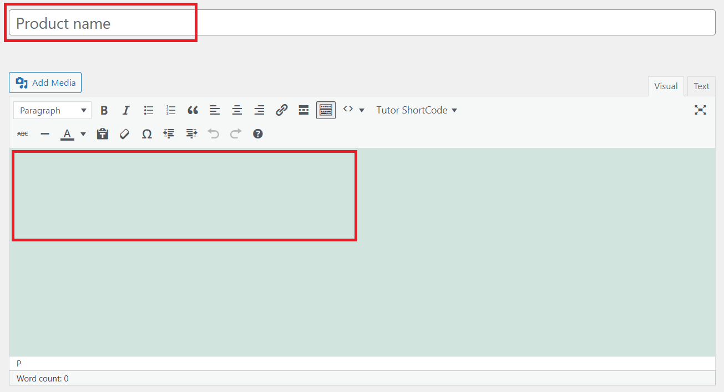Align text right
The width and height of the screenshot is (724, 392).
tap(259, 110)
